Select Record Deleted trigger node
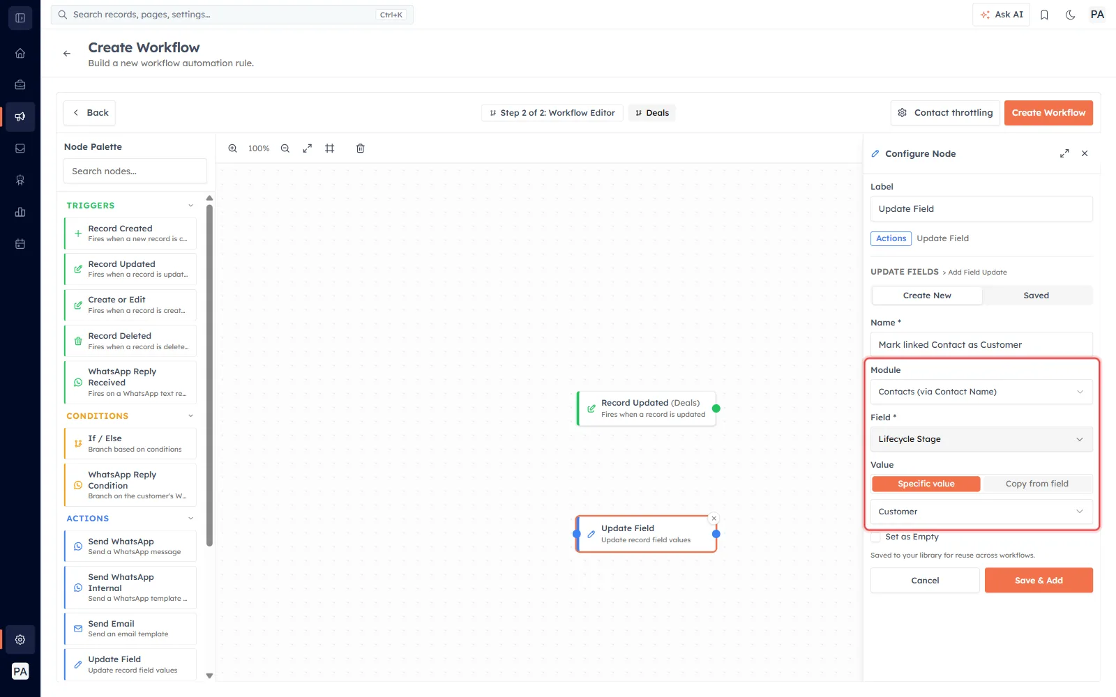 pyautogui.click(x=130, y=342)
